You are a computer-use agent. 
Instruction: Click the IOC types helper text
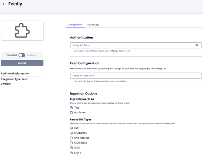122,124
